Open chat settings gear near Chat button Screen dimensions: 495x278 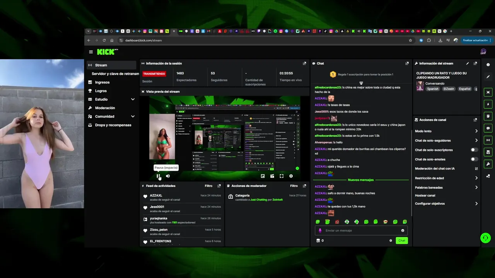pyautogui.click(x=391, y=241)
